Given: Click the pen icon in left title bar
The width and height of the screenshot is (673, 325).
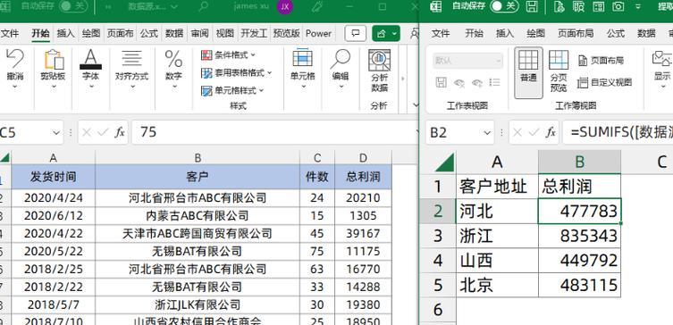Looking at the screenshot, I should coord(316,6).
